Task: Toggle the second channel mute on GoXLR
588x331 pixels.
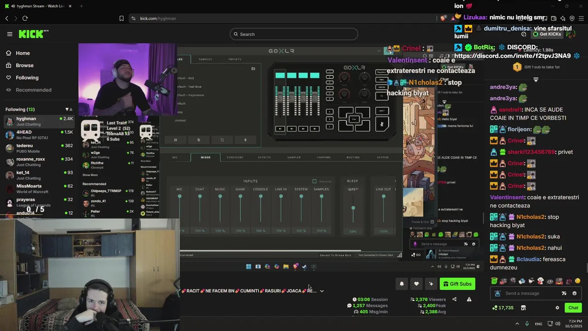Action: click(x=291, y=129)
